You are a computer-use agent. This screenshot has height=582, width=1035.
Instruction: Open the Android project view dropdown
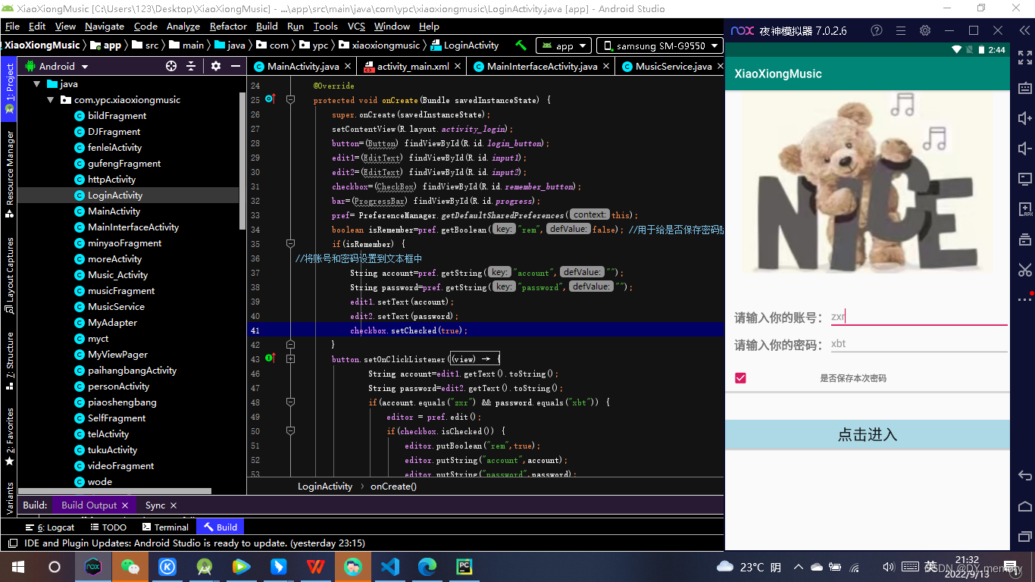click(x=58, y=66)
